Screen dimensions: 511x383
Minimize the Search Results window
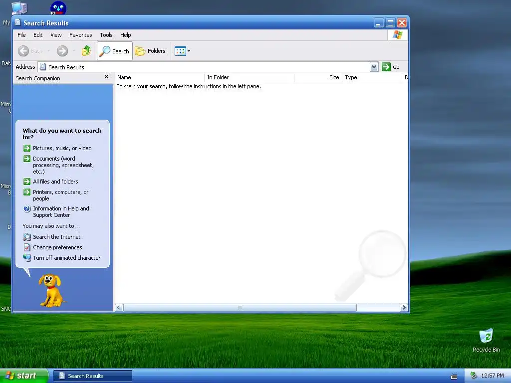(379, 23)
